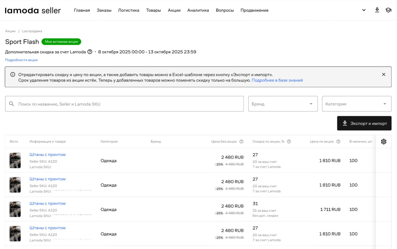Open 'Подробности акции' link

(x=21, y=60)
